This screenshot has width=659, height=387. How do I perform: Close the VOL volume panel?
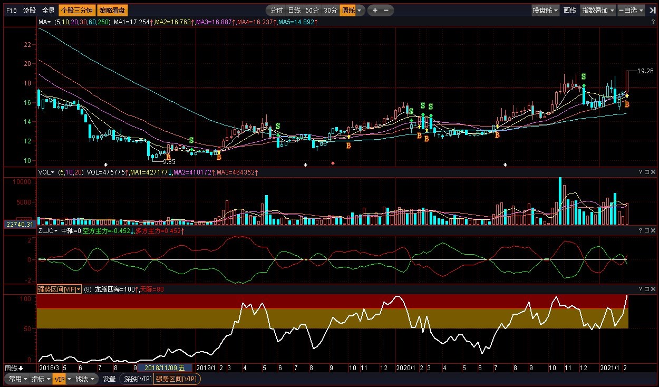(x=653, y=172)
